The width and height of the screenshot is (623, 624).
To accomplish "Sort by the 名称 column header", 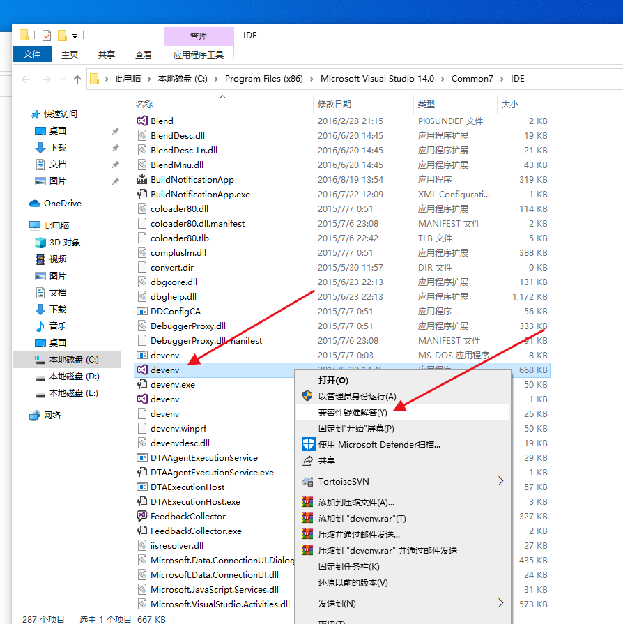I will (223, 105).
